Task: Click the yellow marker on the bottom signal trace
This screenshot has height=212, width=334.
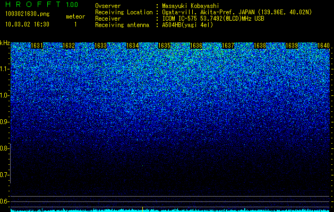Action: (x=142, y=209)
